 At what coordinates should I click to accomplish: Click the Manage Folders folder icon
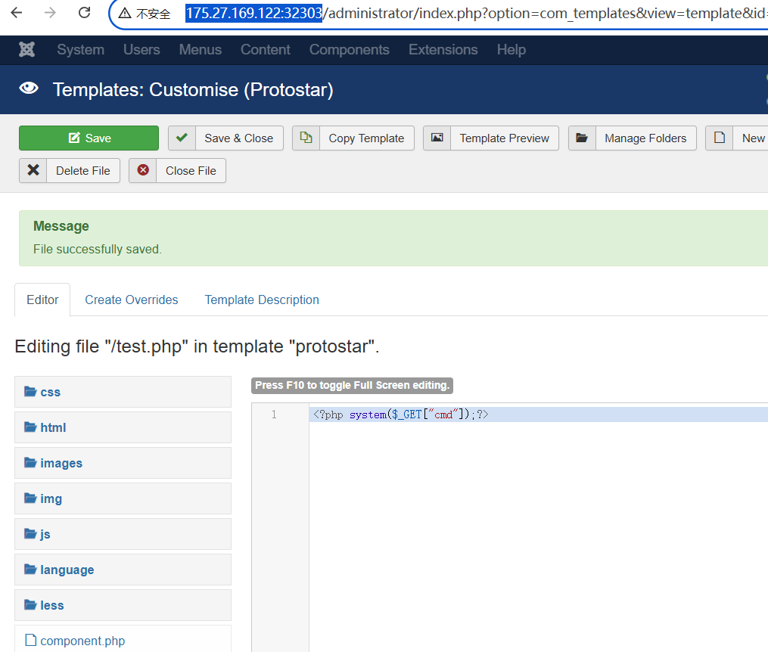[582, 138]
